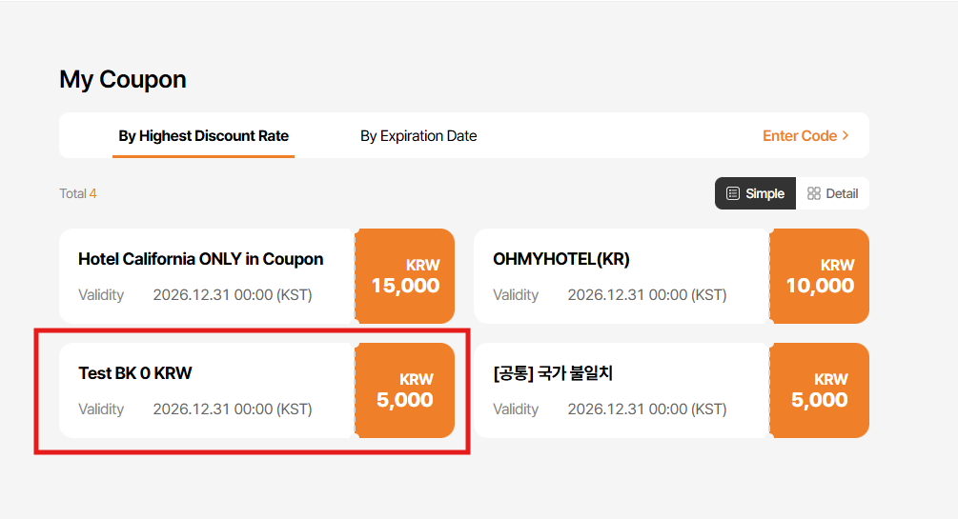This screenshot has width=958, height=519.
Task: Click the grid icon in the Detail button
Action: coord(813,193)
